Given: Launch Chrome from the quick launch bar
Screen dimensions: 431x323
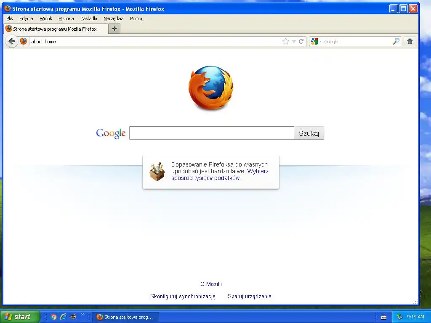Looking at the screenshot, I should [x=53, y=317].
